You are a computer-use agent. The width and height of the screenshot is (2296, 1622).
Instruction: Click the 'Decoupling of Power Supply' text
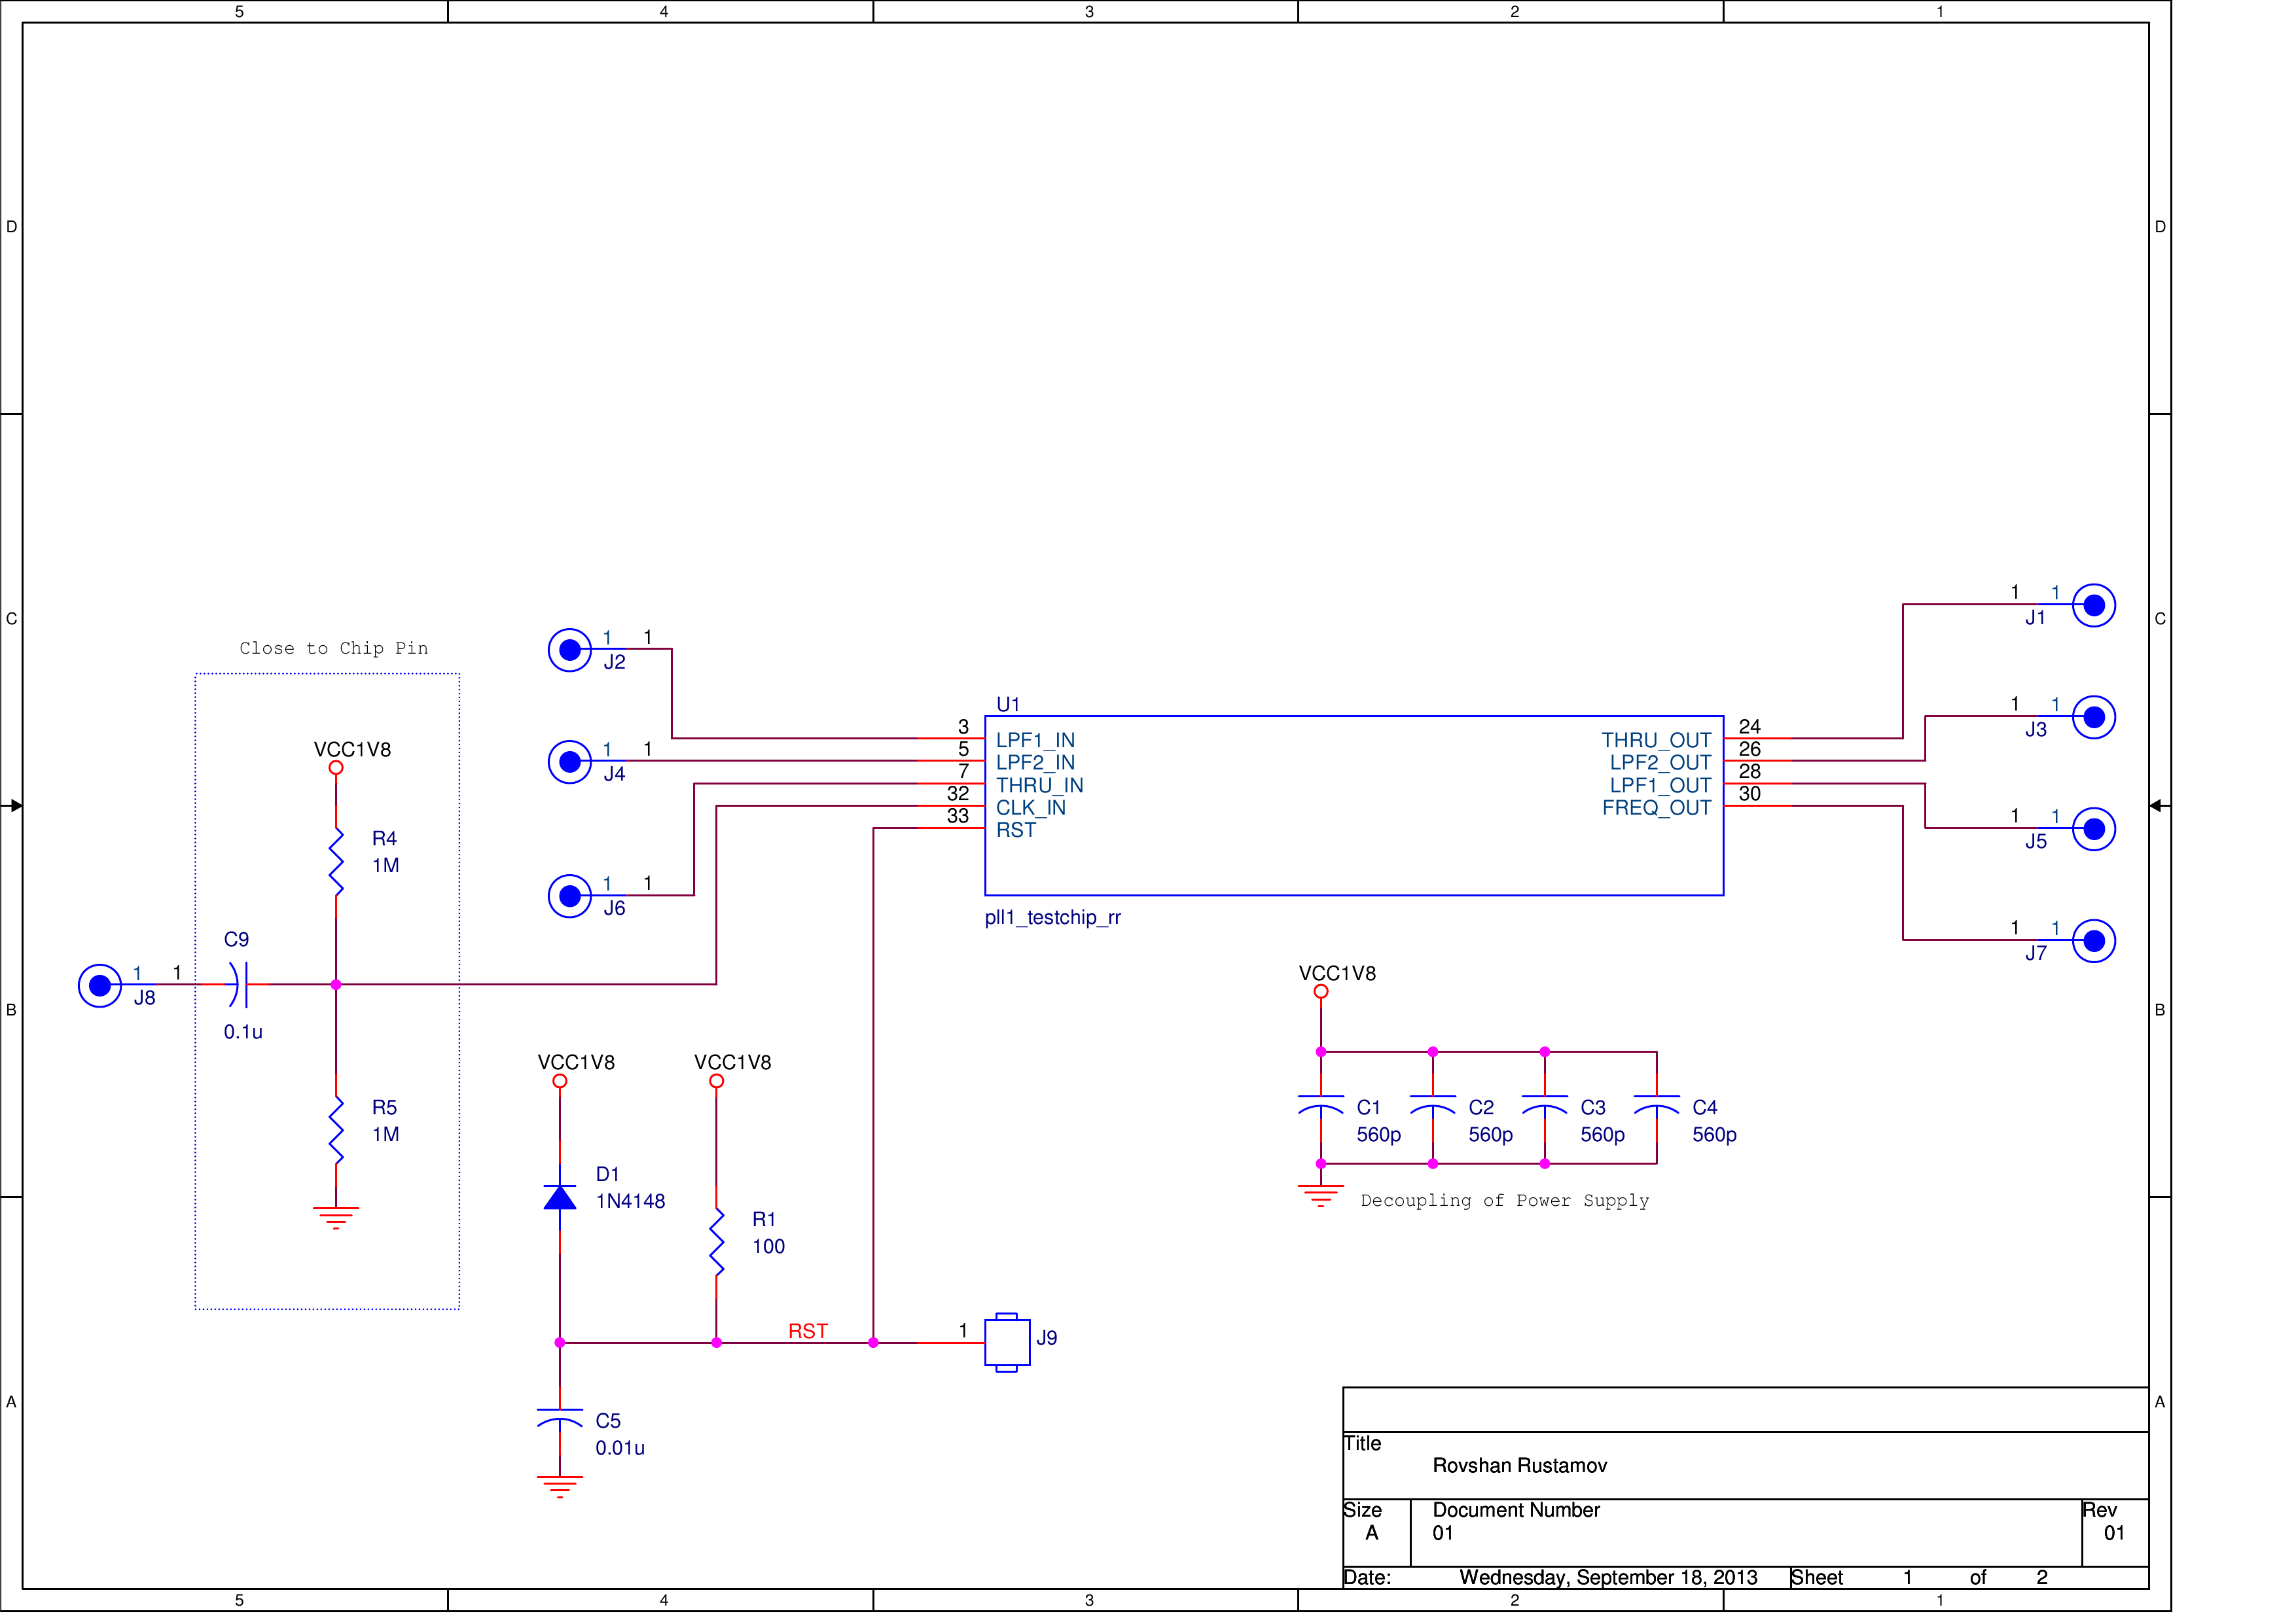(x=1504, y=1200)
